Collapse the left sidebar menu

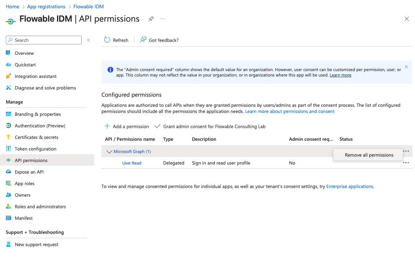tap(88, 40)
